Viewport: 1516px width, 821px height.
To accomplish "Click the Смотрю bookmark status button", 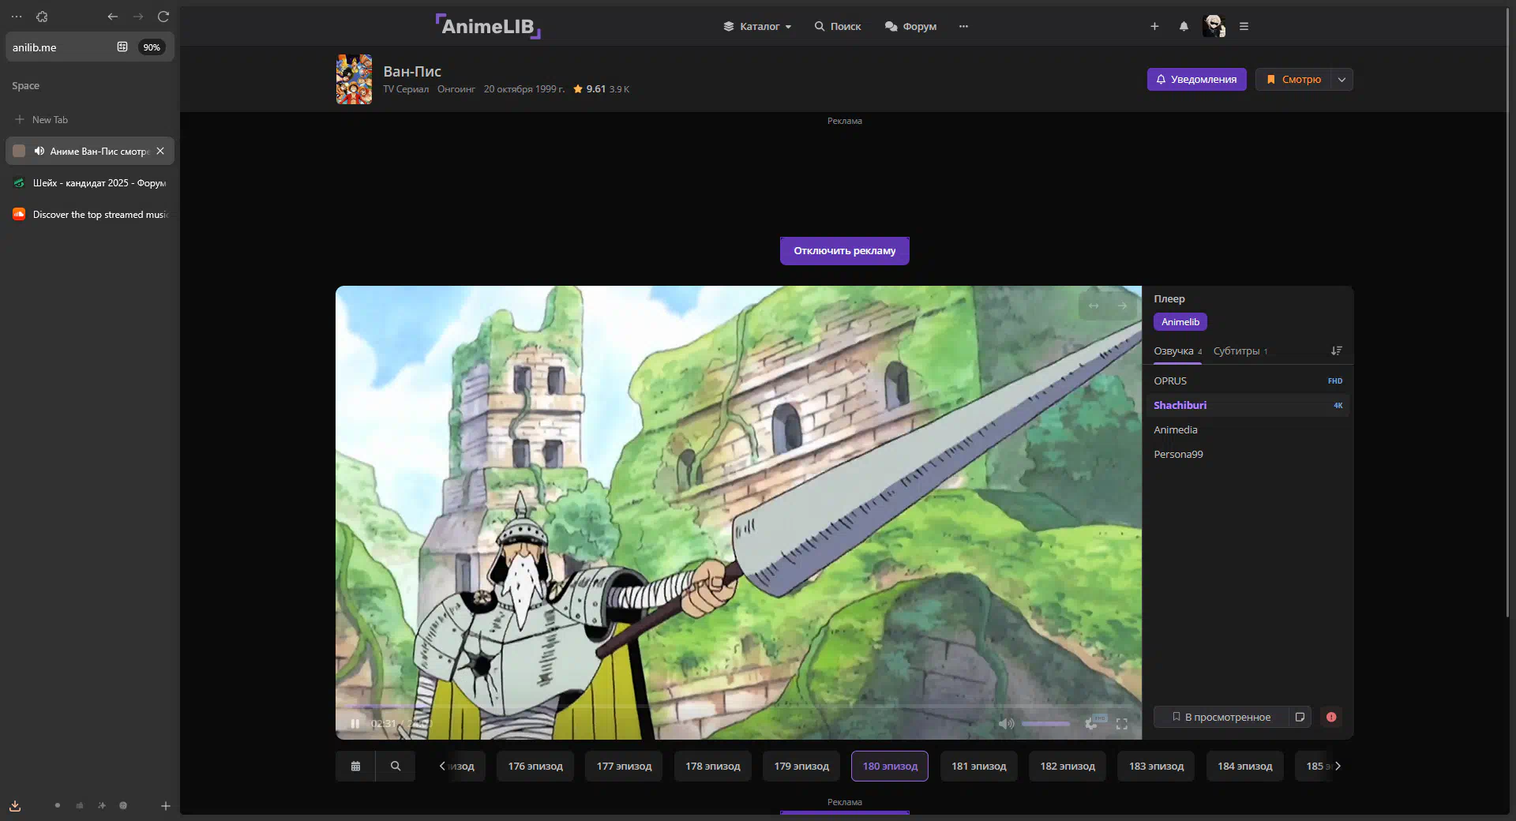I will (1293, 79).
